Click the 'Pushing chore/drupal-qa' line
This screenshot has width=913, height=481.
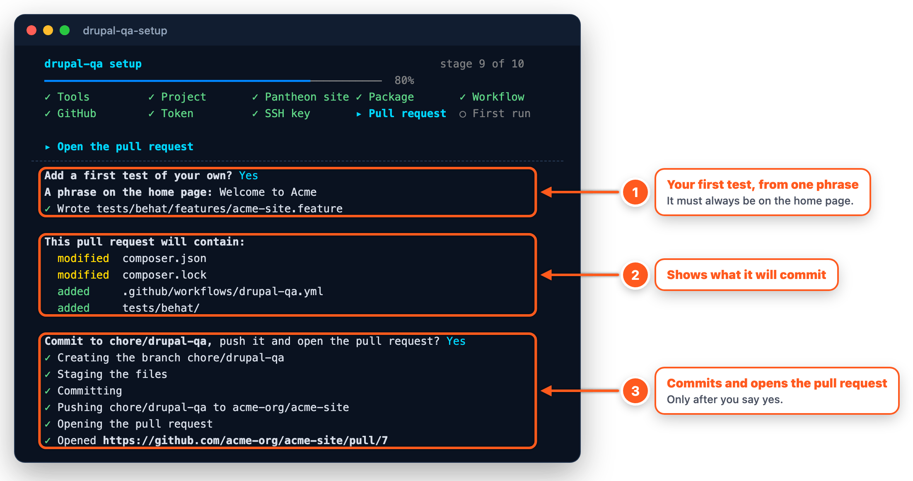pyautogui.click(x=197, y=407)
